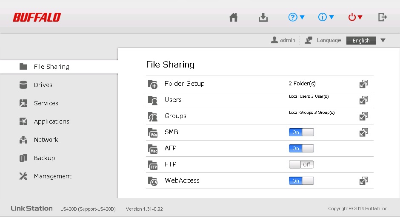Expand the info dropdown menu

[x=326, y=17]
